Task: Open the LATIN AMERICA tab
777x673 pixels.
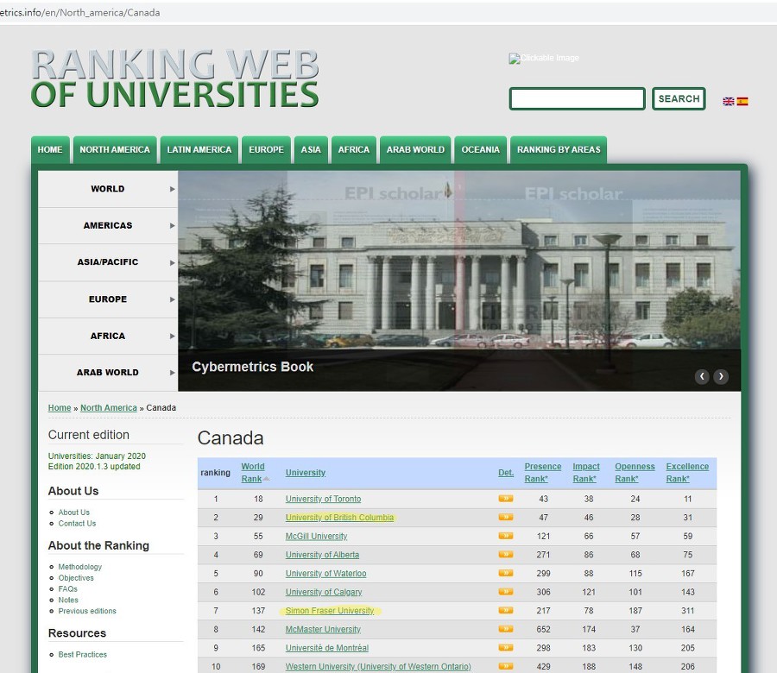Action: pyautogui.click(x=199, y=149)
